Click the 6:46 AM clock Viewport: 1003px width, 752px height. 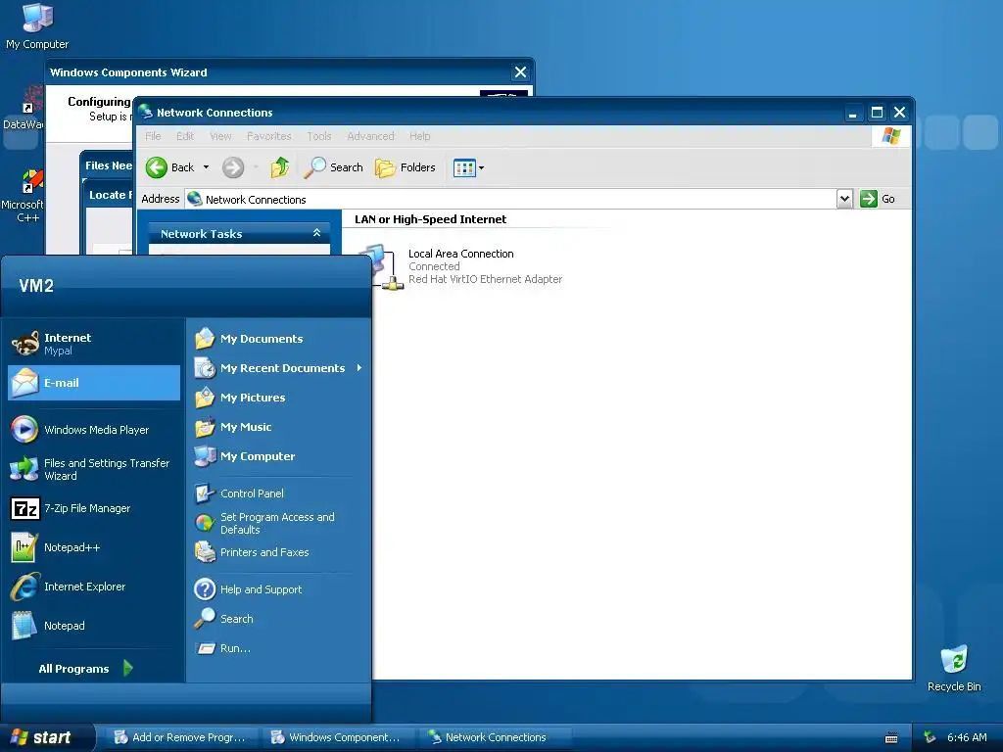(967, 737)
